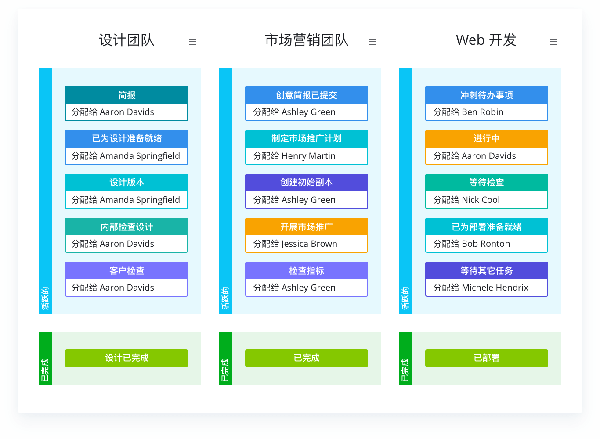
Task: Click 分配给 Ben Robin text
Action: click(x=468, y=112)
